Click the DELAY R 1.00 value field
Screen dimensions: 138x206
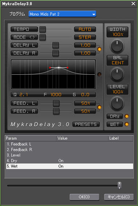coord(85,53)
